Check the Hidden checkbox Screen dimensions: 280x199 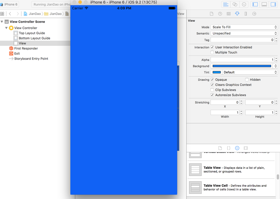(x=247, y=80)
